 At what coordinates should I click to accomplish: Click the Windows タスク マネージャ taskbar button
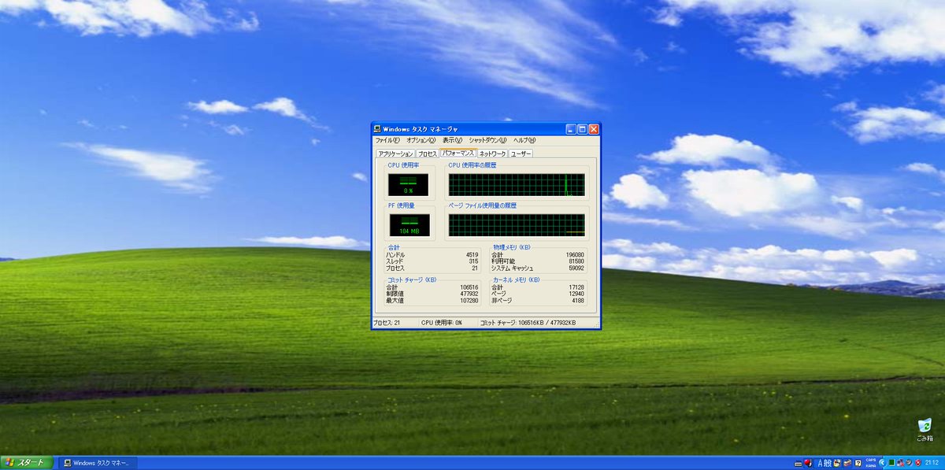98,463
